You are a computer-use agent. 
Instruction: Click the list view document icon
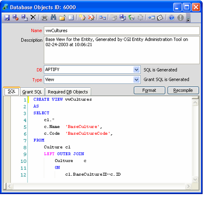click(x=71, y=18)
